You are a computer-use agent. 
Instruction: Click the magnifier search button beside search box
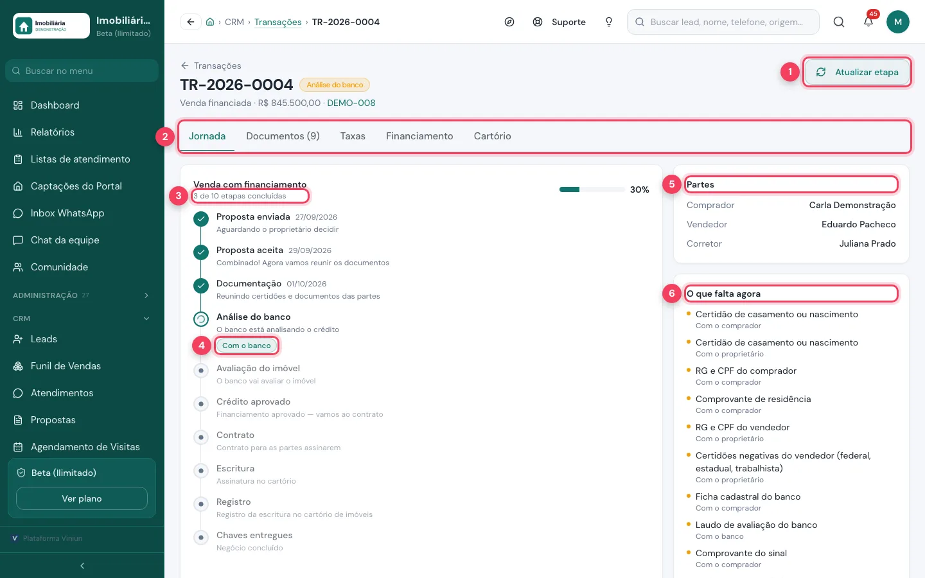(839, 22)
